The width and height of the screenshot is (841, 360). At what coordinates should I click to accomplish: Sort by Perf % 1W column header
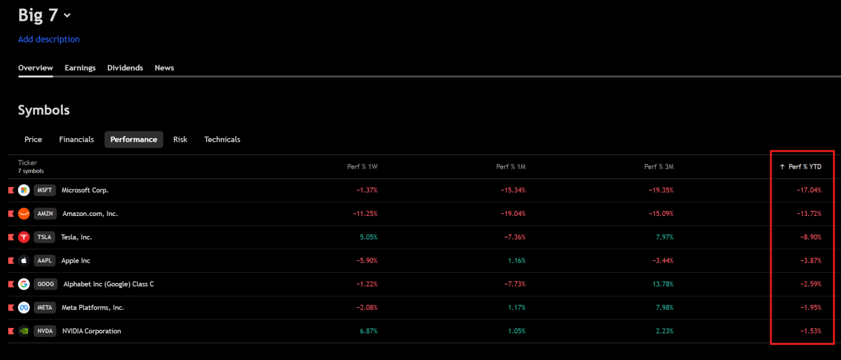[362, 167]
